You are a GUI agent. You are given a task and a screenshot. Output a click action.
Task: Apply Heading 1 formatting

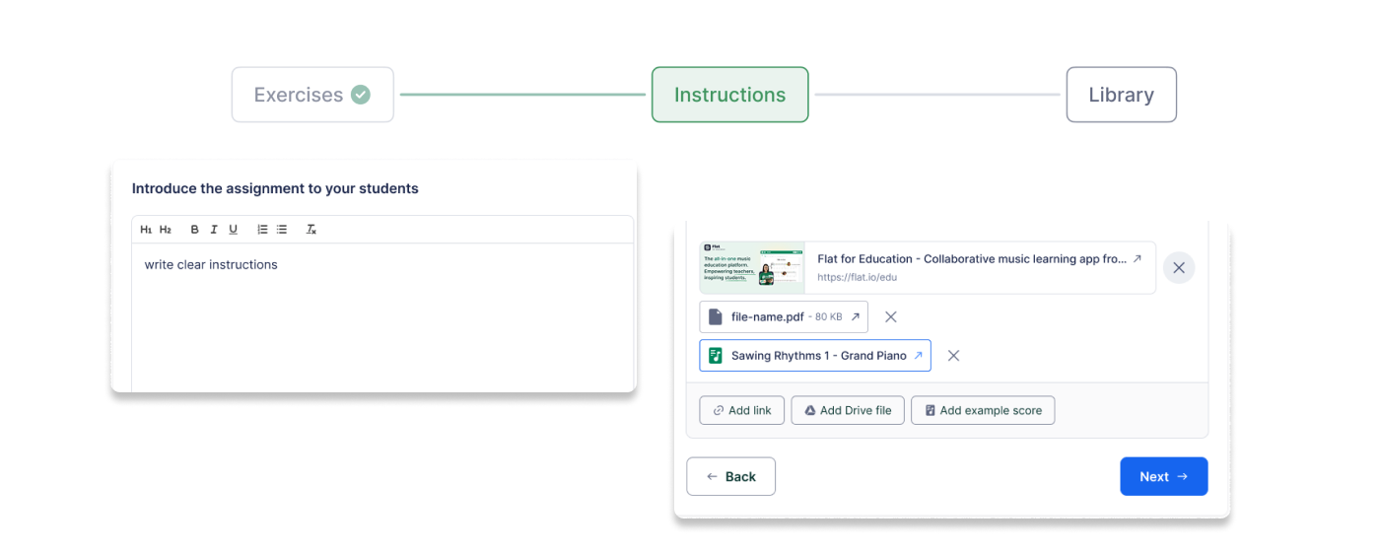tap(146, 230)
